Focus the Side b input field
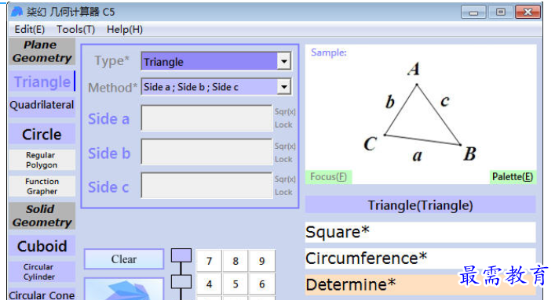This screenshot has width=555, height=300. (206, 152)
